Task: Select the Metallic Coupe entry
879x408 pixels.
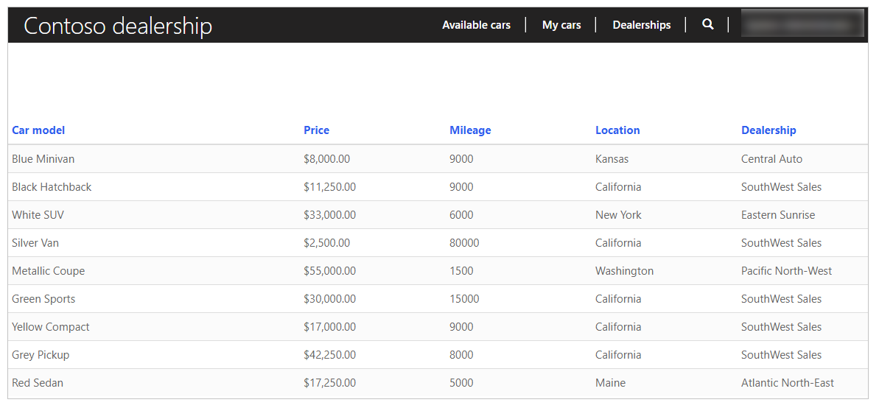Action: 438,271
